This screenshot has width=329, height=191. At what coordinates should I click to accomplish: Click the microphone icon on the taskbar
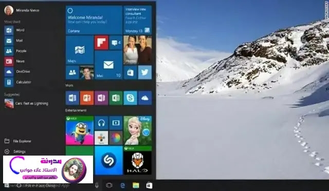coord(97,185)
